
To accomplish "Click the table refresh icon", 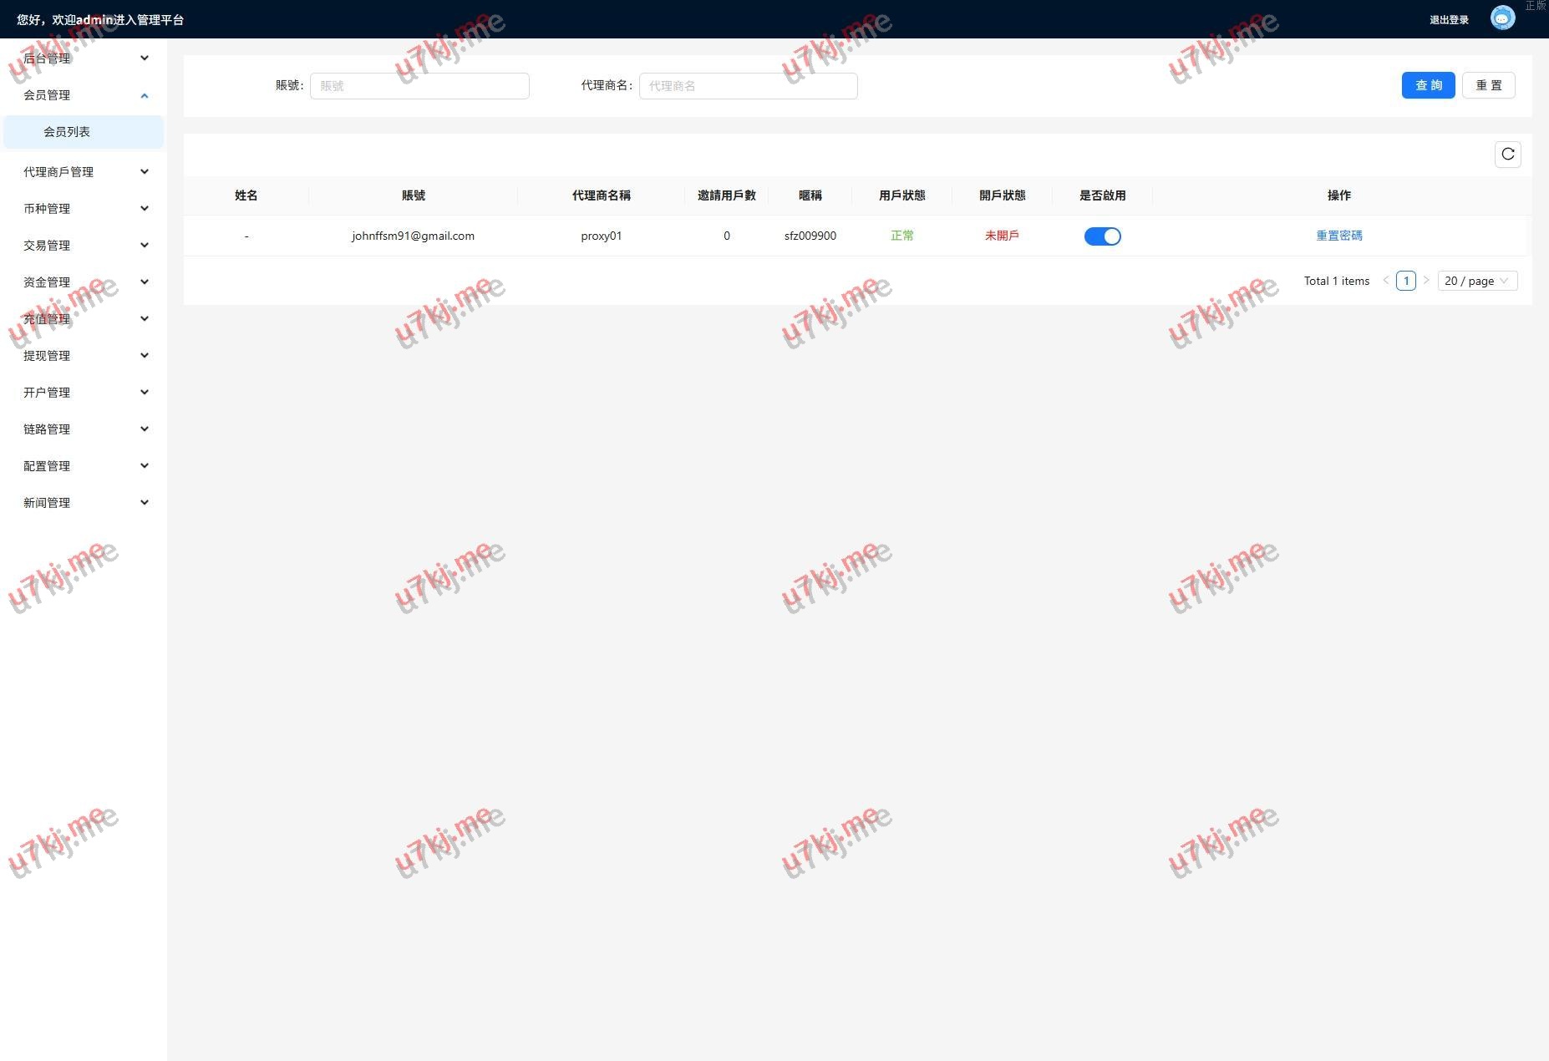I will (1507, 155).
